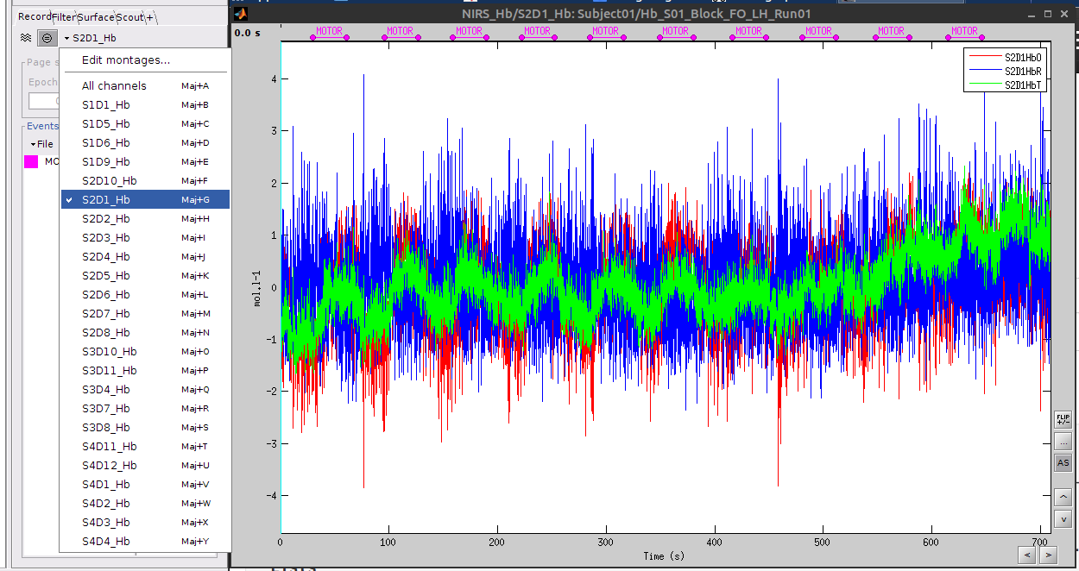The image size is (1079, 571).
Task: Click checked montage S2D1_Hb
Action: [x=145, y=199]
